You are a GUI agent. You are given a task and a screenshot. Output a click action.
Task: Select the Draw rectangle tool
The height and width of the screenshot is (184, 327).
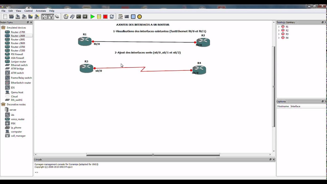click(133, 17)
